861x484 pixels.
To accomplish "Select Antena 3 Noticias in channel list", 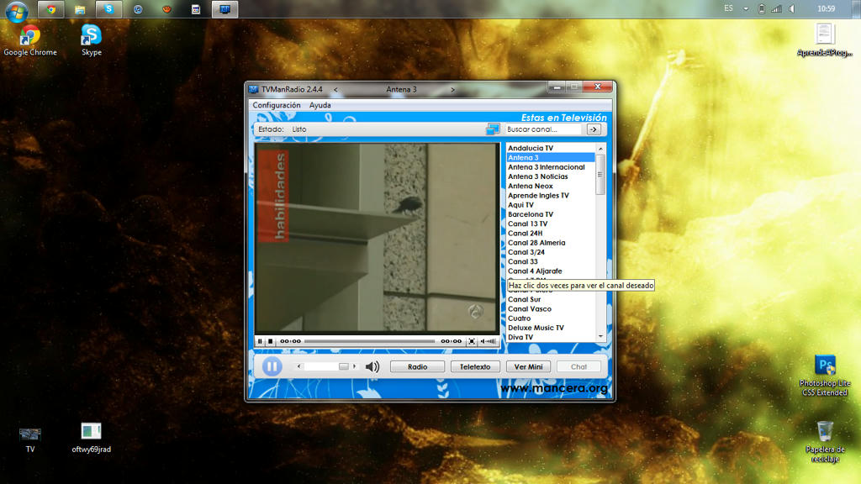I will (537, 176).
